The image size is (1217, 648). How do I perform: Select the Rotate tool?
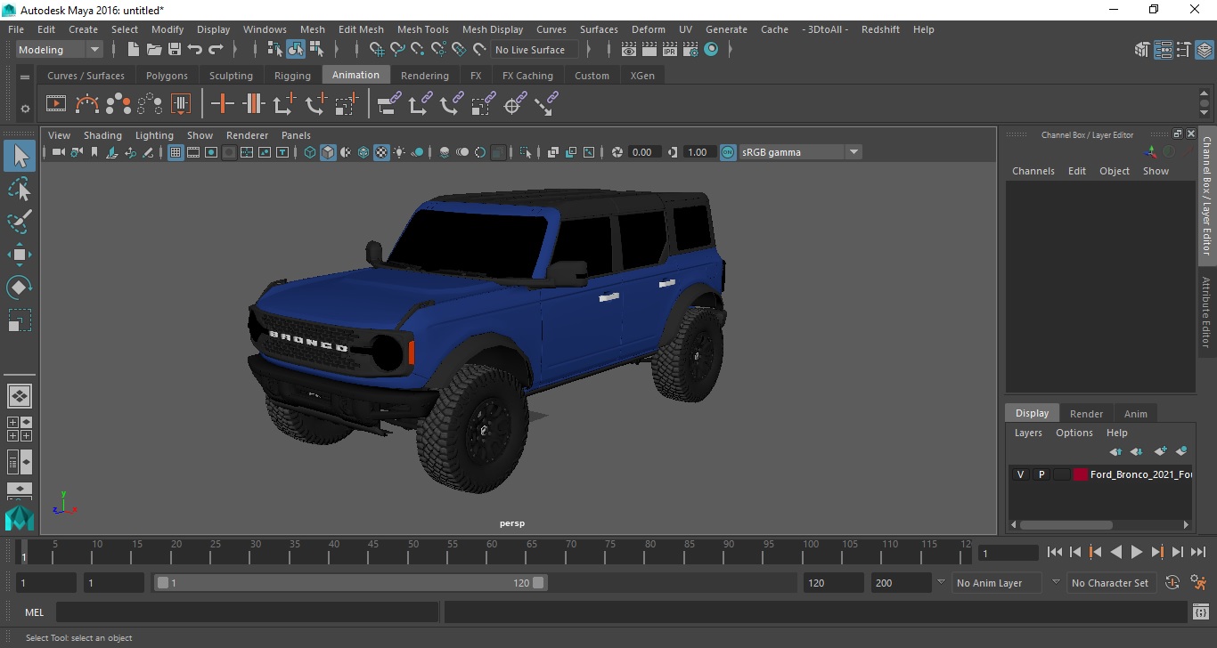click(20, 288)
